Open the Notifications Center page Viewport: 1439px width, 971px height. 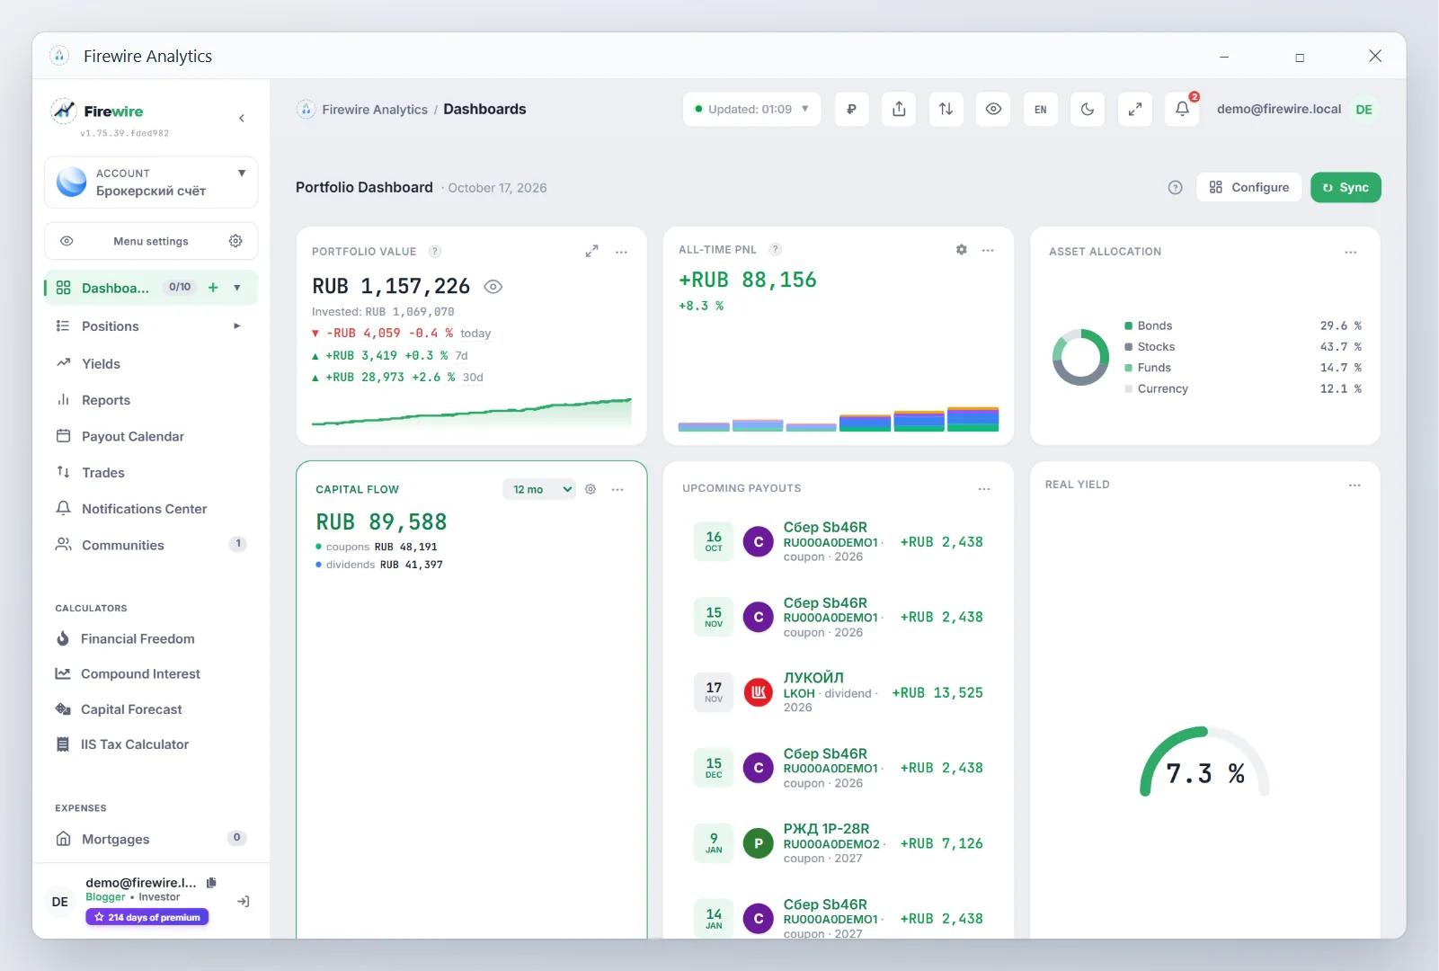coord(151,509)
